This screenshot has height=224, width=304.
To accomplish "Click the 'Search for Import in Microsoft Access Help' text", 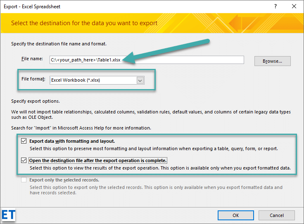I will point(81,128).
